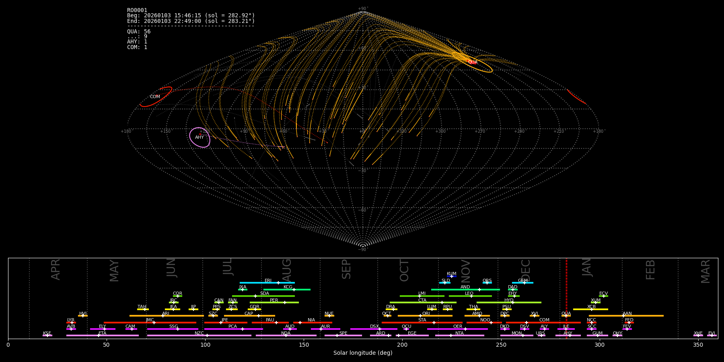
Task: Select the AHY radiant circle
Action: click(x=200, y=137)
